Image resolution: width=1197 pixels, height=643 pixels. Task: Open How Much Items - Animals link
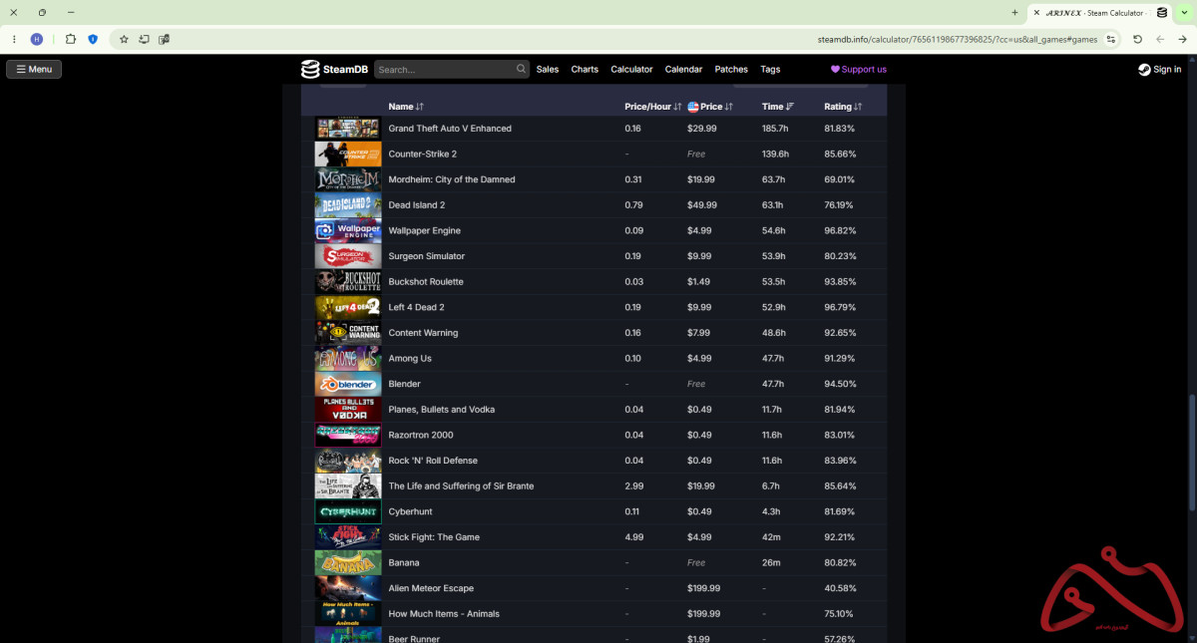click(x=444, y=614)
